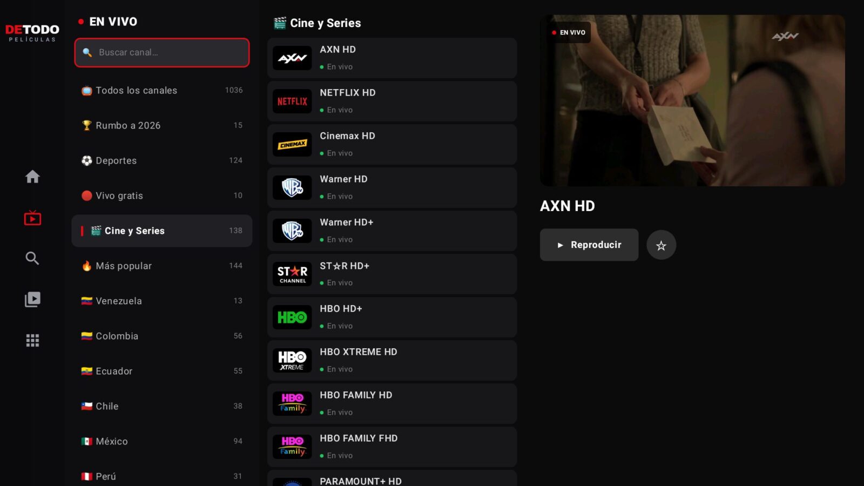Select the HBO HD+ channel name
The width and height of the screenshot is (864, 486).
[x=341, y=309]
